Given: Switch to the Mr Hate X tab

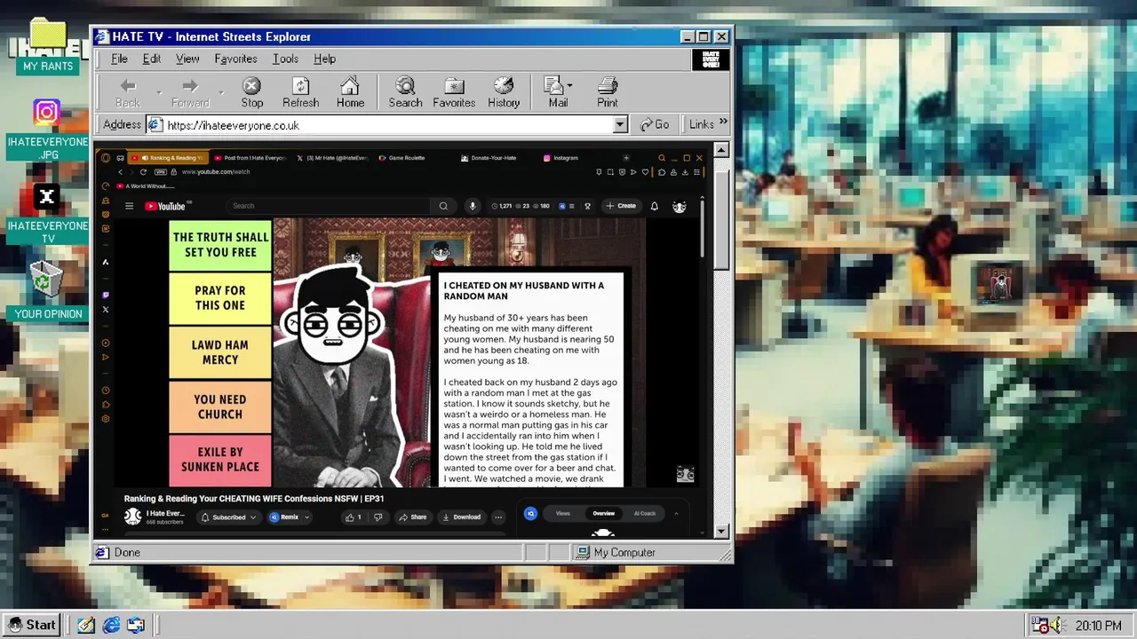Looking at the screenshot, I should (331, 158).
